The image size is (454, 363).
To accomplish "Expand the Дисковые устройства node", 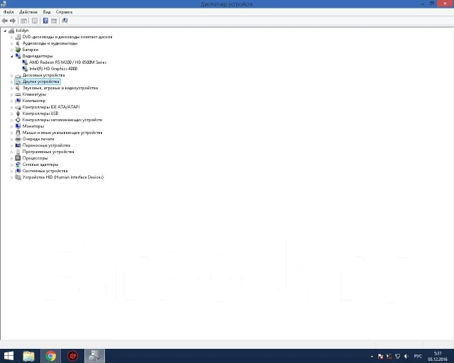I will 11,75.
